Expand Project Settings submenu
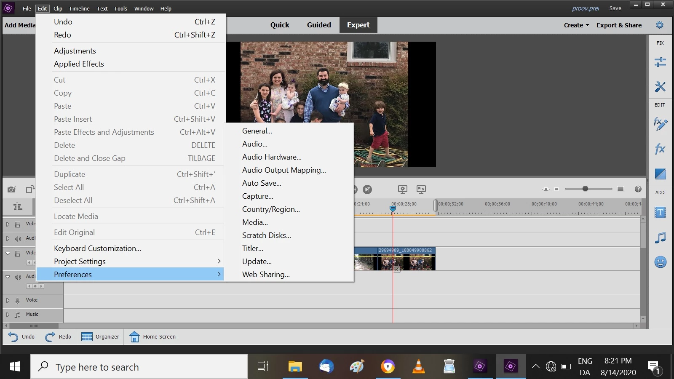The height and width of the screenshot is (379, 674). coord(130,262)
